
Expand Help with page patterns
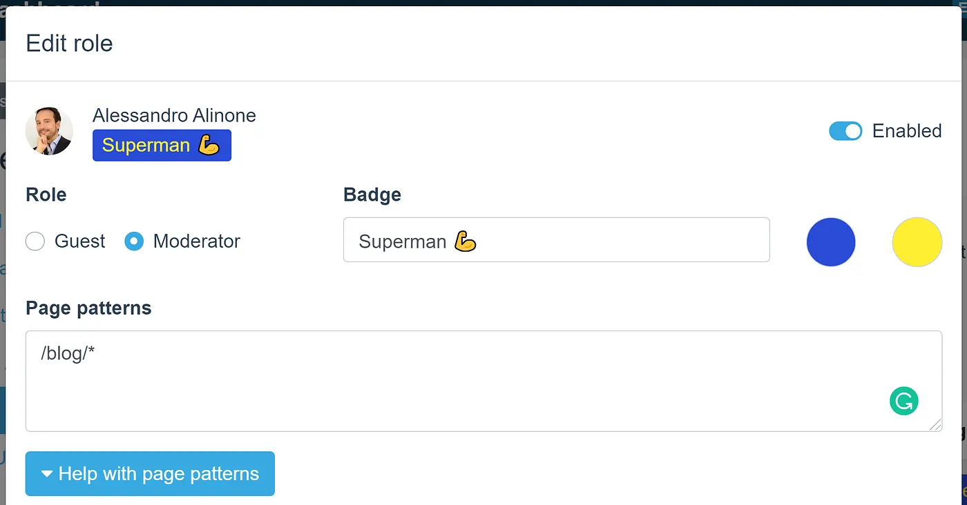[150, 474]
